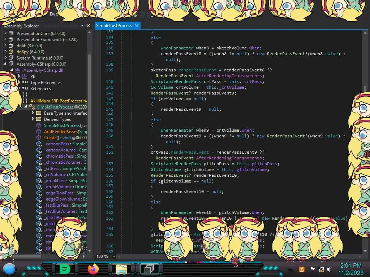Open the 100 % zoom dropdown

coord(114,256)
